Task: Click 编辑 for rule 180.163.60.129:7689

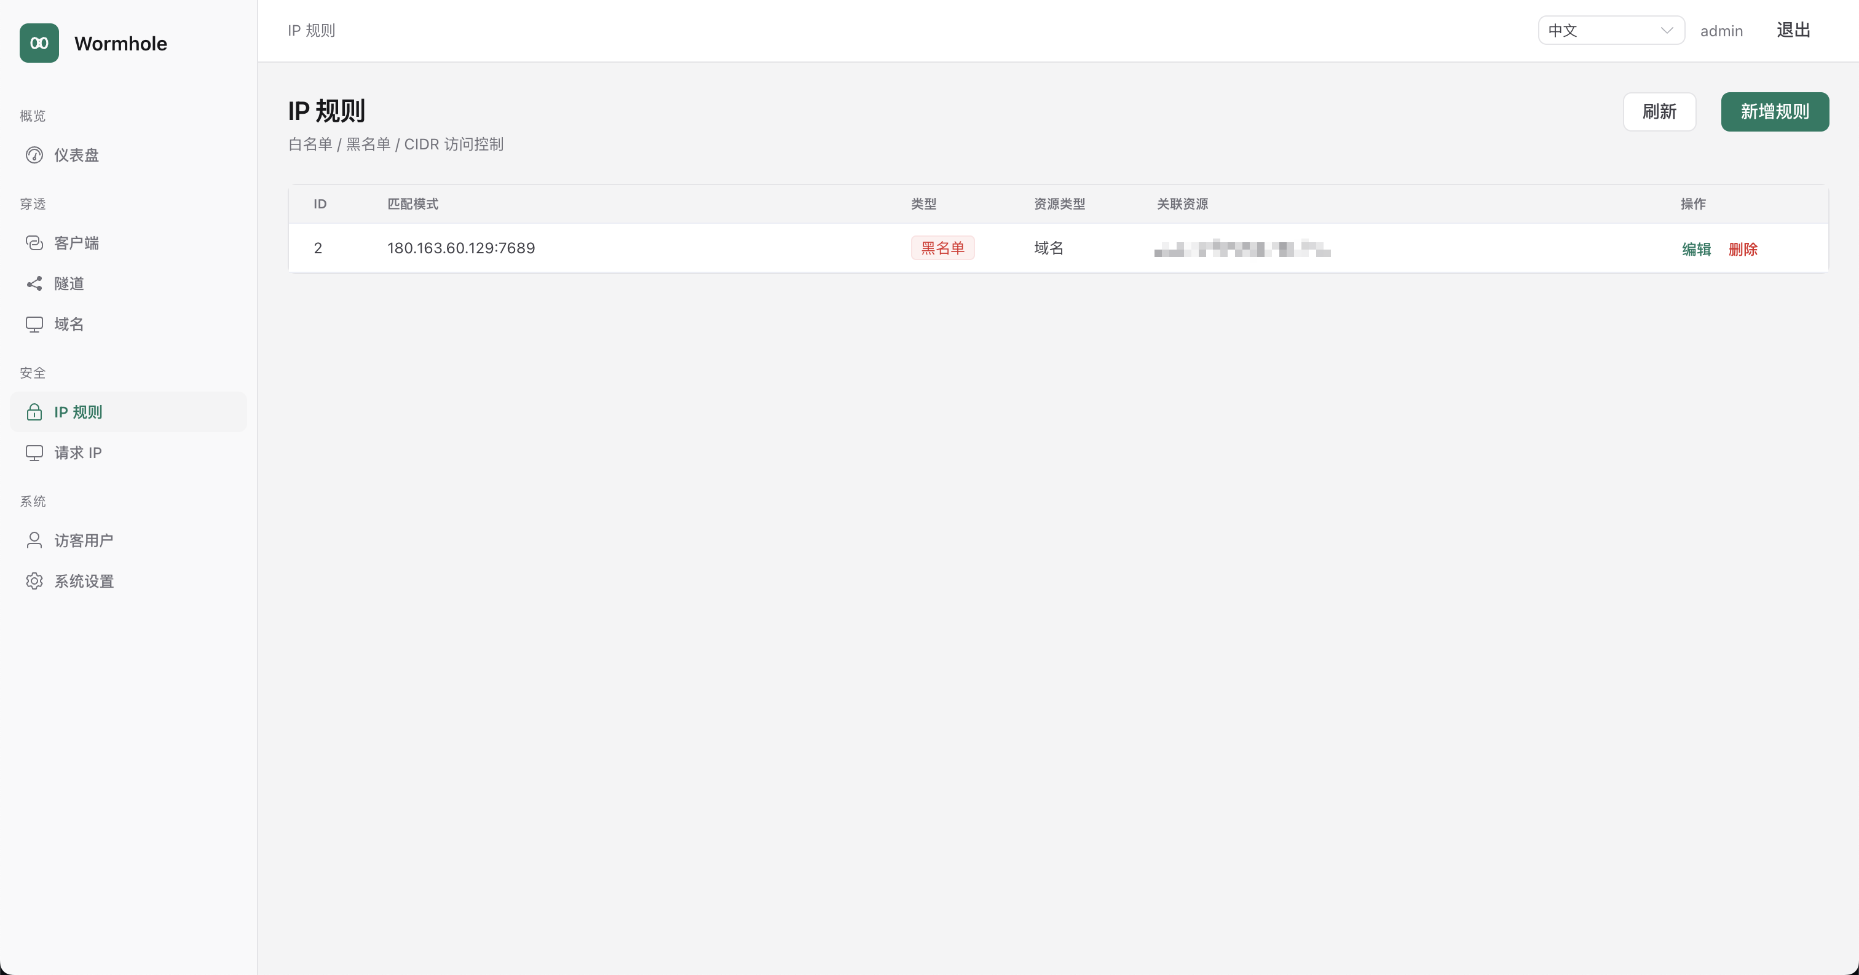Action: 1696,249
